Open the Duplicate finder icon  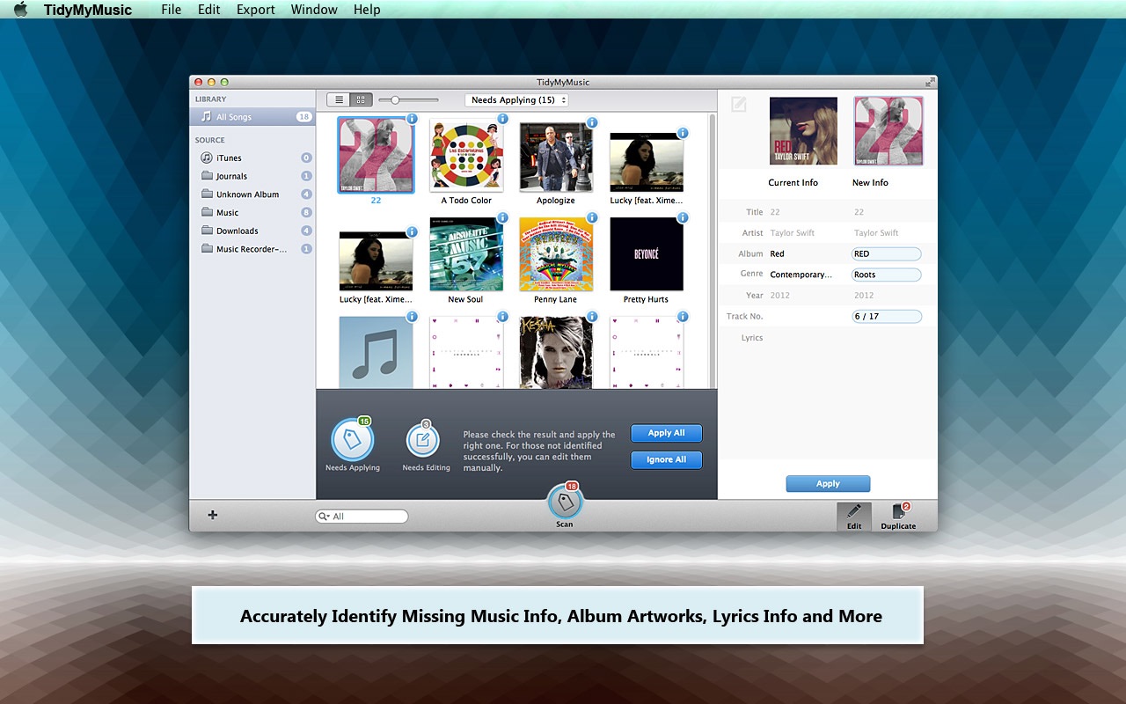click(x=898, y=512)
